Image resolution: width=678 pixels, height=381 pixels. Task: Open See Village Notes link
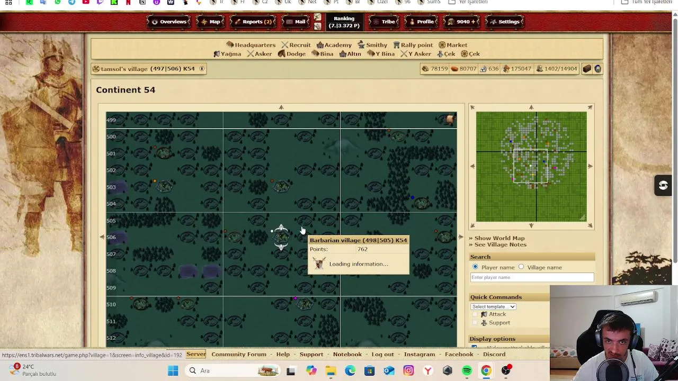501,244
